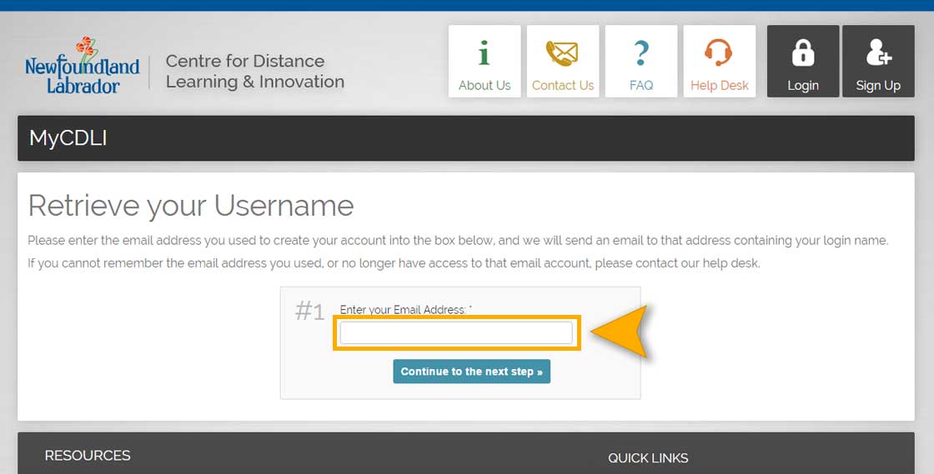Click the blue question mark FAQ icon

click(x=641, y=52)
